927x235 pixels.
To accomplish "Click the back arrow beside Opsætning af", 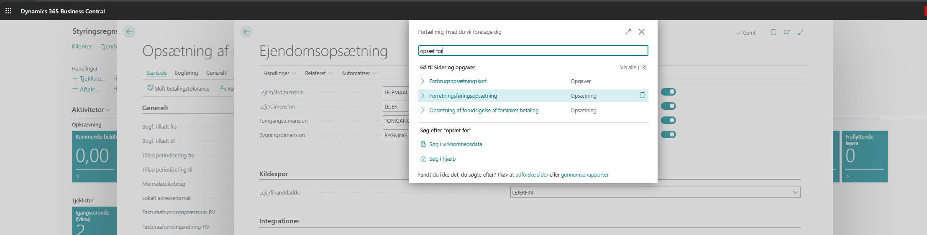I will pyautogui.click(x=129, y=32).
